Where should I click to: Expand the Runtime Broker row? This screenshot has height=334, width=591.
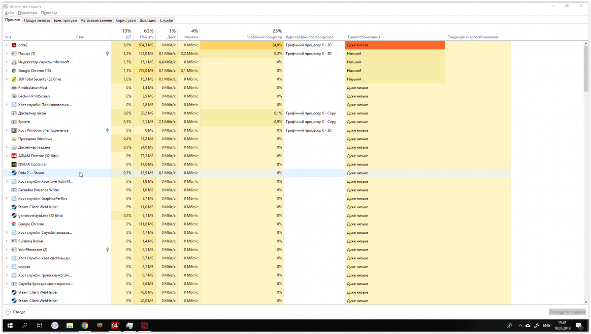tap(6, 241)
